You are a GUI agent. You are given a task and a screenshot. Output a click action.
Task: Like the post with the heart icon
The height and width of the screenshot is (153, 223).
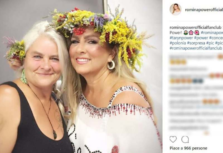click(173, 139)
